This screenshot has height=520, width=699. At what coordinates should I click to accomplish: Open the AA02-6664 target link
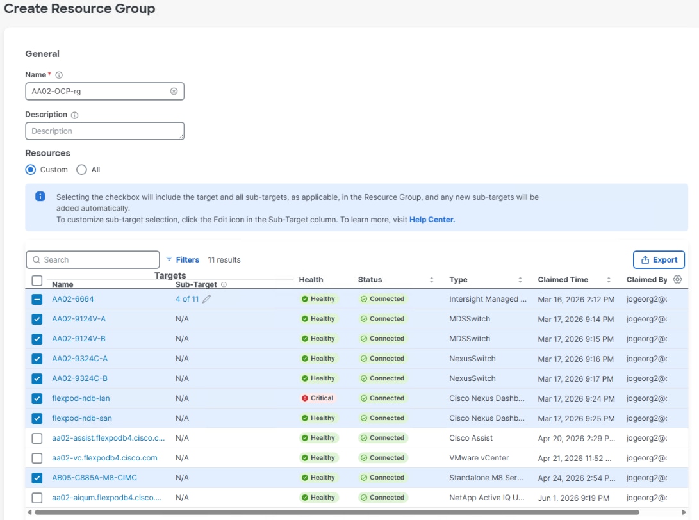[x=72, y=299]
